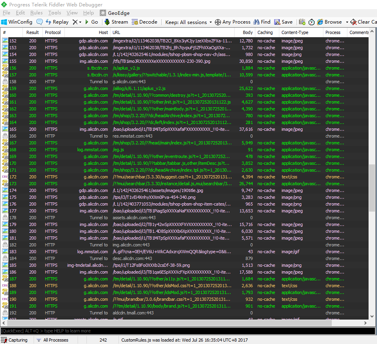377x344 pixels.
Task: Sort by the Body column header
Action: [245, 32]
